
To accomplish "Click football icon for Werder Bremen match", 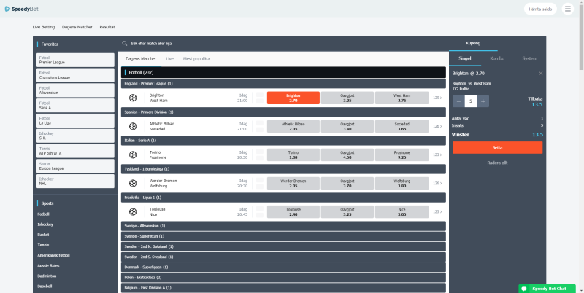I will click(x=133, y=184).
